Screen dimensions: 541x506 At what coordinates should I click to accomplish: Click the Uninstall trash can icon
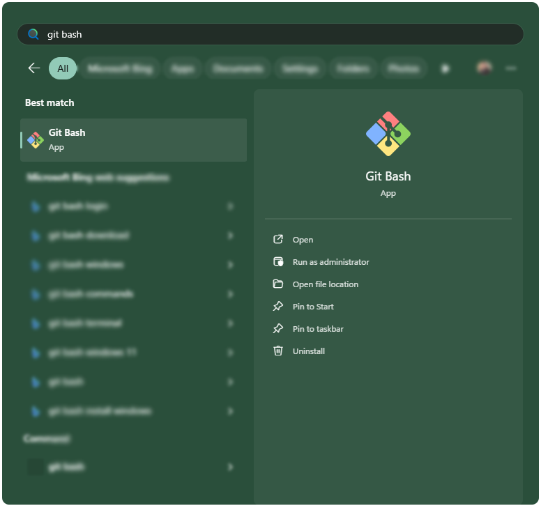click(x=278, y=351)
